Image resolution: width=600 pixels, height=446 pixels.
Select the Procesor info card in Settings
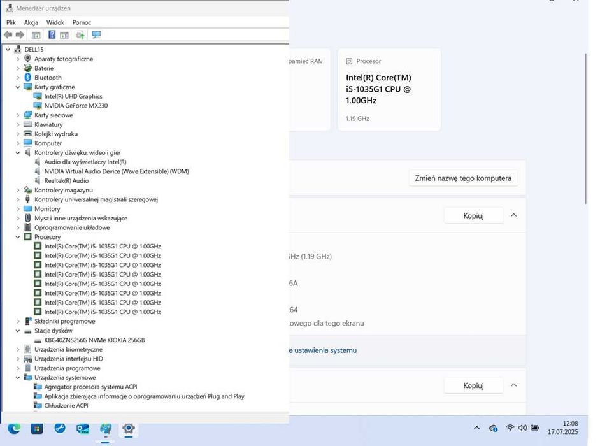point(389,90)
